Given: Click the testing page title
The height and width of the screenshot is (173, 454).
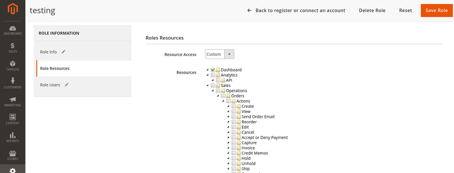Looking at the screenshot, I should [42, 11].
